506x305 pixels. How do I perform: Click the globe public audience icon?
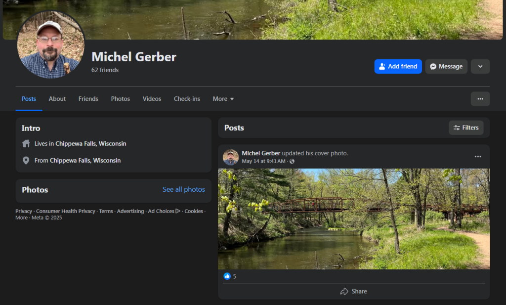point(292,161)
